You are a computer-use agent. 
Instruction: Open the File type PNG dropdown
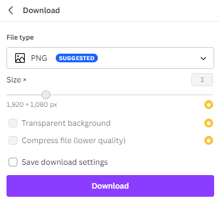110,58
